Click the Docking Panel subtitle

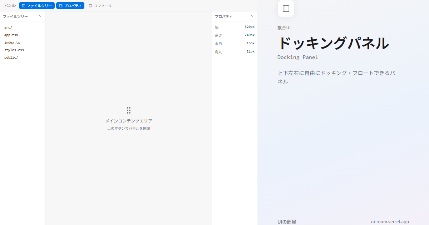click(298, 57)
